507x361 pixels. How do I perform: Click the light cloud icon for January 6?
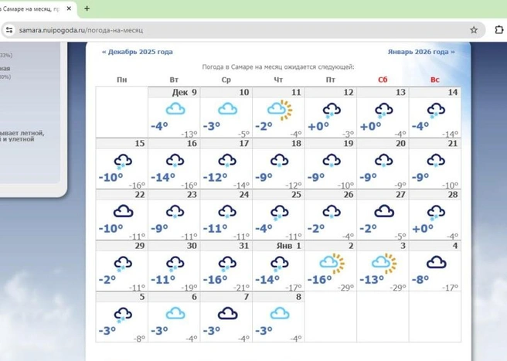(x=175, y=313)
